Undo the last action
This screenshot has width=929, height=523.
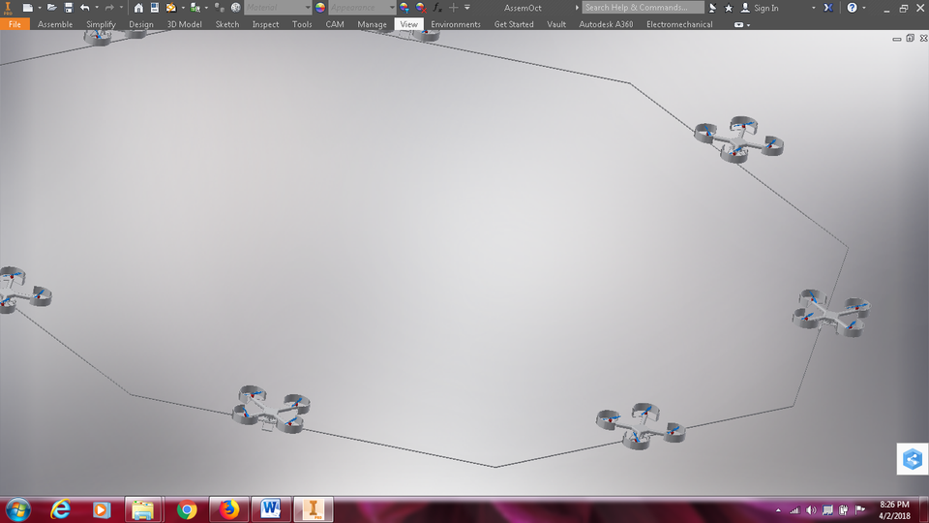coord(85,8)
